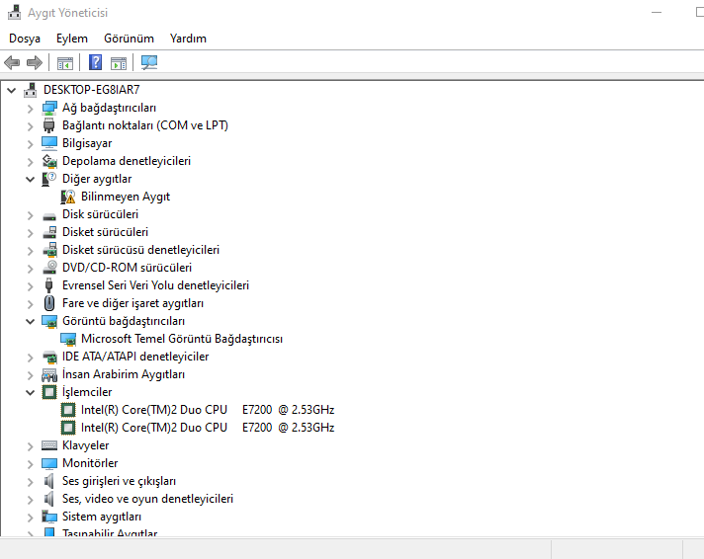Select Disket sürücüsü denetleyicileri label
Screen dimensions: 704x559
140,250
